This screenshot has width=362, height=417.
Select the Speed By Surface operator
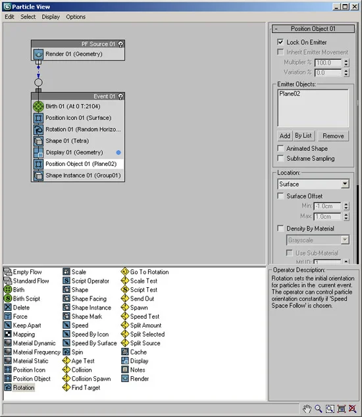pos(90,343)
